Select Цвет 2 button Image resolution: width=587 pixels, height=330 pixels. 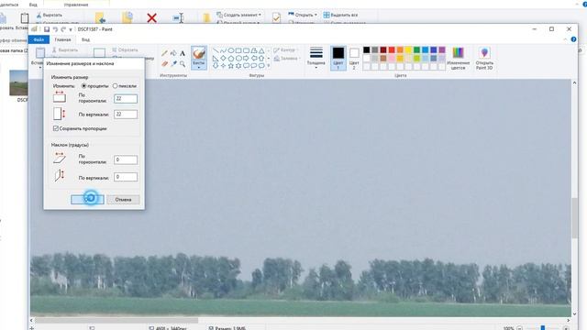(354, 58)
